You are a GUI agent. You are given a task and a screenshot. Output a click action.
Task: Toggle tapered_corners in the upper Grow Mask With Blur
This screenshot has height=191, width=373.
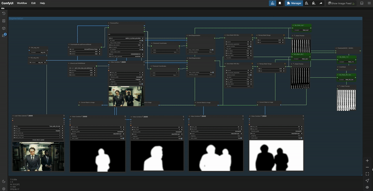(x=239, y=46)
